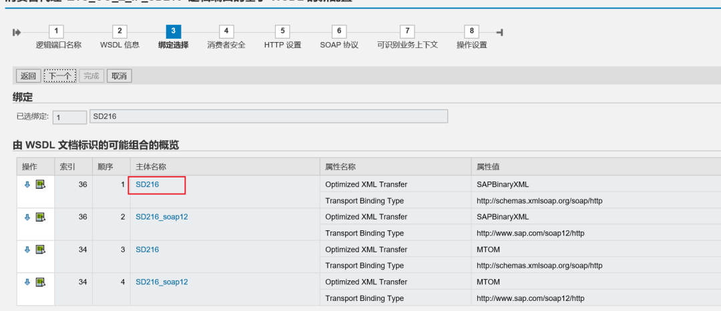
Task: Select MTOM value in order 3 row
Action: coord(488,250)
